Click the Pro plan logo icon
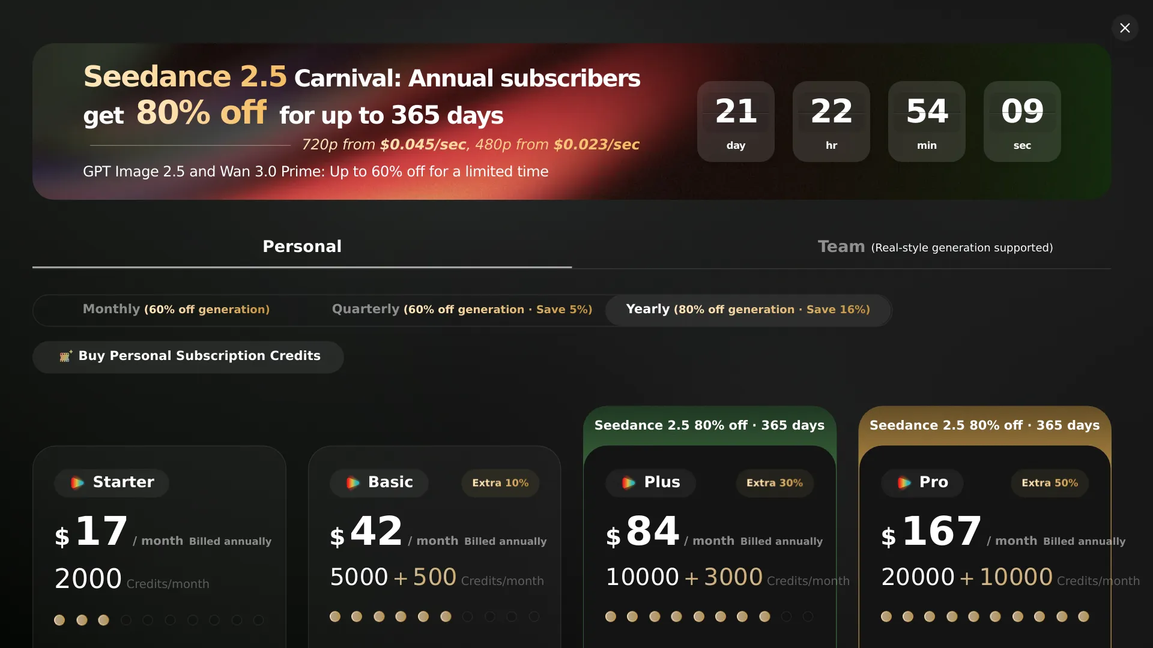Screen dimensions: 1153x648 (x=904, y=482)
